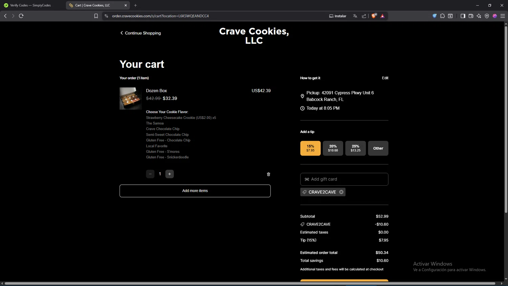This screenshot has width=508, height=286.
Task: Choose the 25% tip option
Action: [x=356, y=148]
